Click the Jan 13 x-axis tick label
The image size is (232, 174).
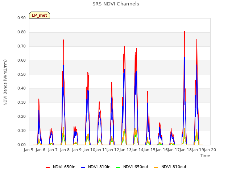point(125,150)
